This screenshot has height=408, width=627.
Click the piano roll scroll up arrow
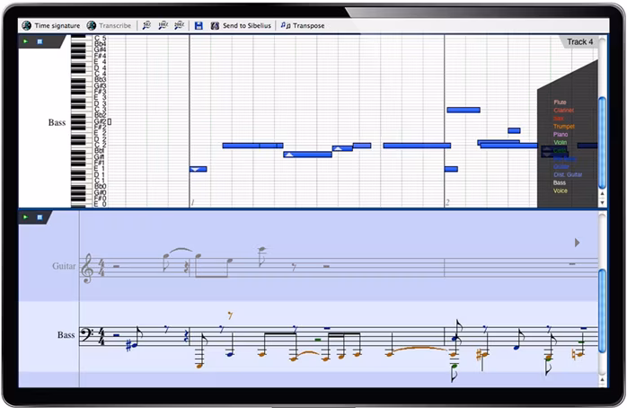[602, 193]
